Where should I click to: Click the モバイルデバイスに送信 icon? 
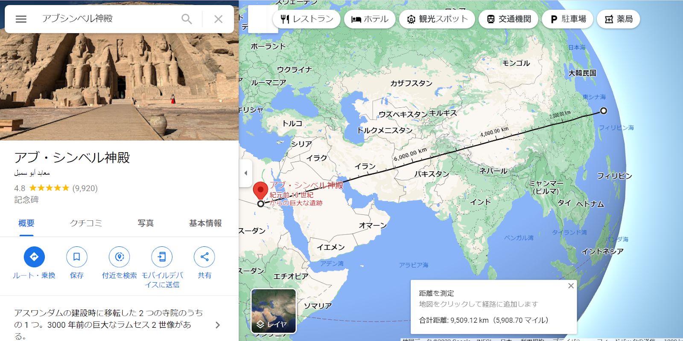162,257
